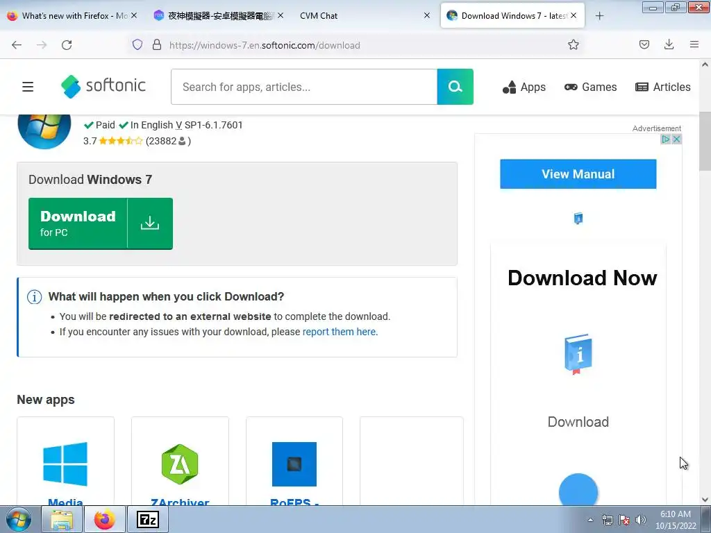Viewport: 711px width, 533px height.
Task: Open 7-Zip from the taskbar
Action: [148, 519]
